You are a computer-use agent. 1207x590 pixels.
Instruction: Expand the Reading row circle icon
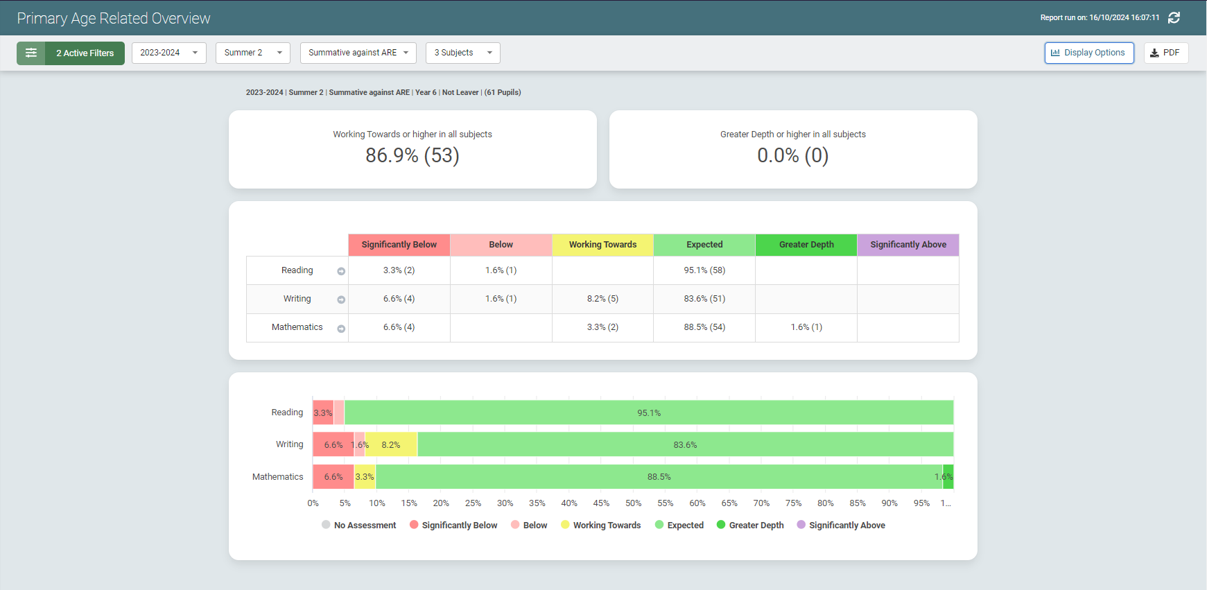[x=341, y=271]
